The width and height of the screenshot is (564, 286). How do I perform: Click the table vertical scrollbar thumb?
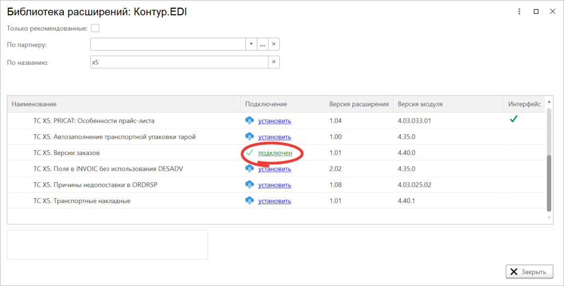point(549,183)
